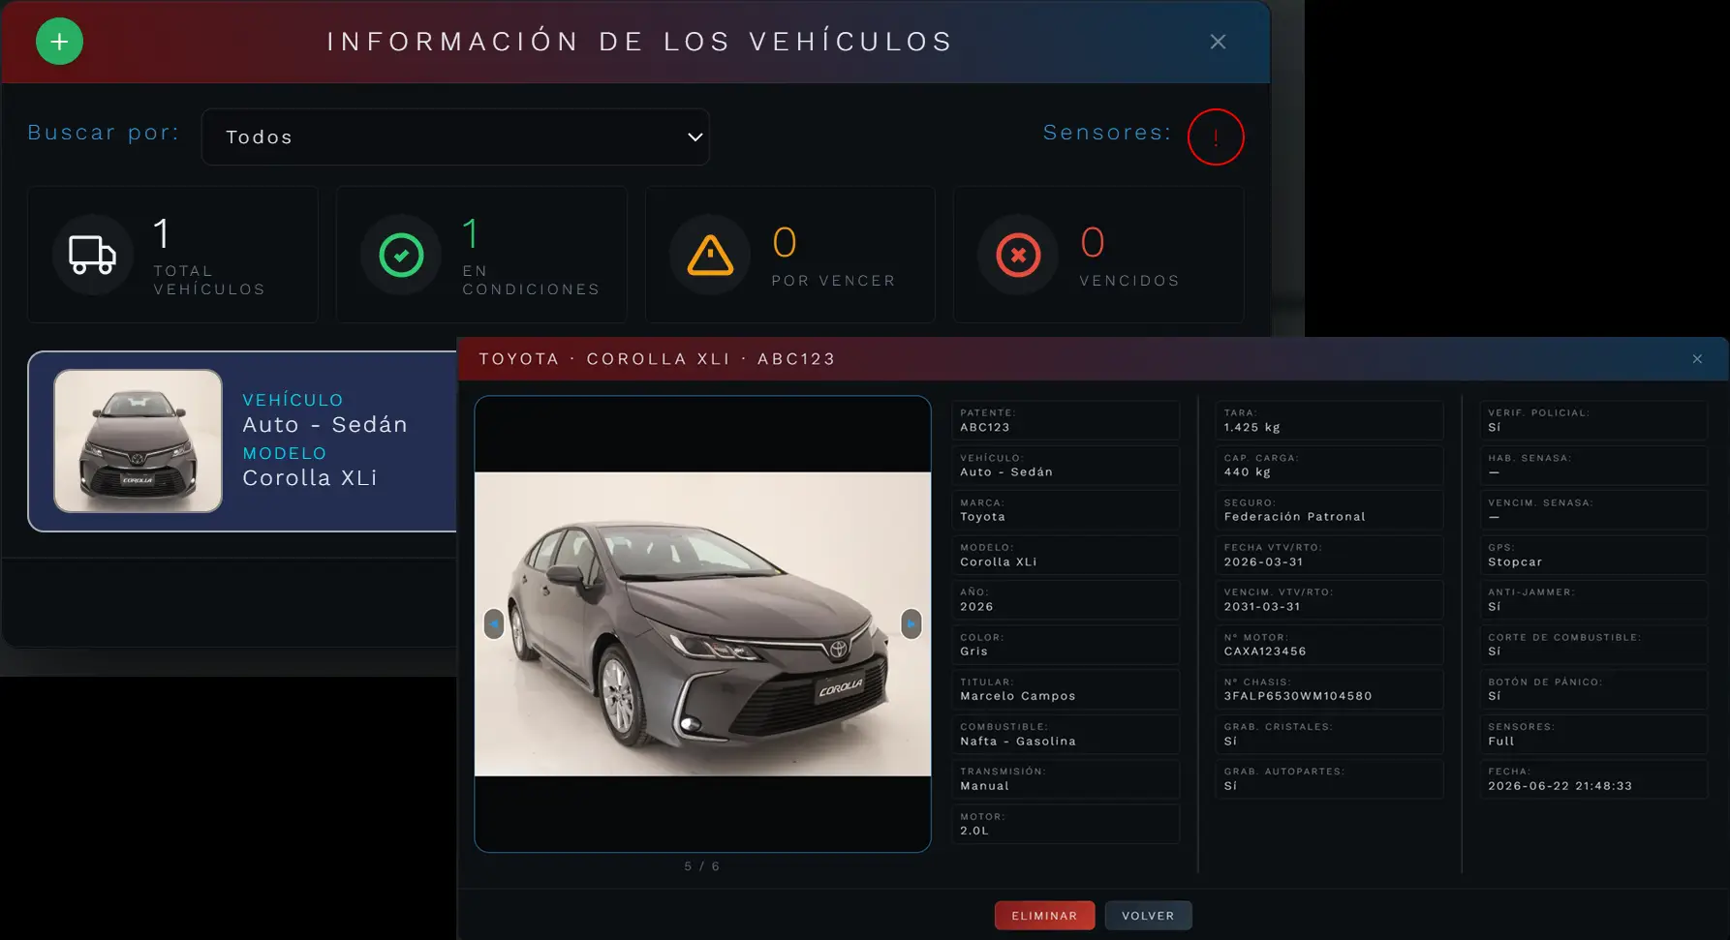Viewport: 1730px width, 940px height.
Task: Select the Corolla XLi thumbnail in vehicle list
Action: (x=138, y=440)
